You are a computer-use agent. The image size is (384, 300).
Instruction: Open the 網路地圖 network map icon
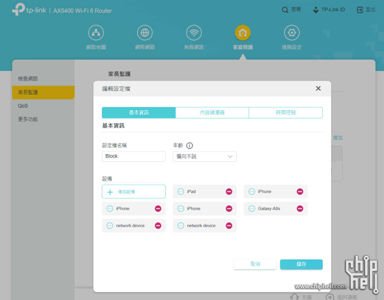(96, 33)
